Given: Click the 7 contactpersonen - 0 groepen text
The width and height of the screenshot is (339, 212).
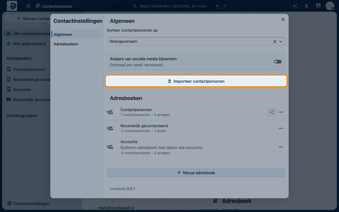Looking at the screenshot, I should (145, 115).
